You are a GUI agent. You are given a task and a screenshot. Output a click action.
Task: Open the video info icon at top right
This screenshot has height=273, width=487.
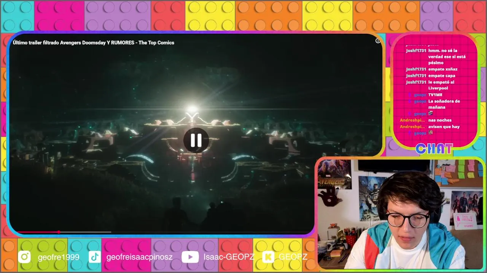click(x=378, y=41)
